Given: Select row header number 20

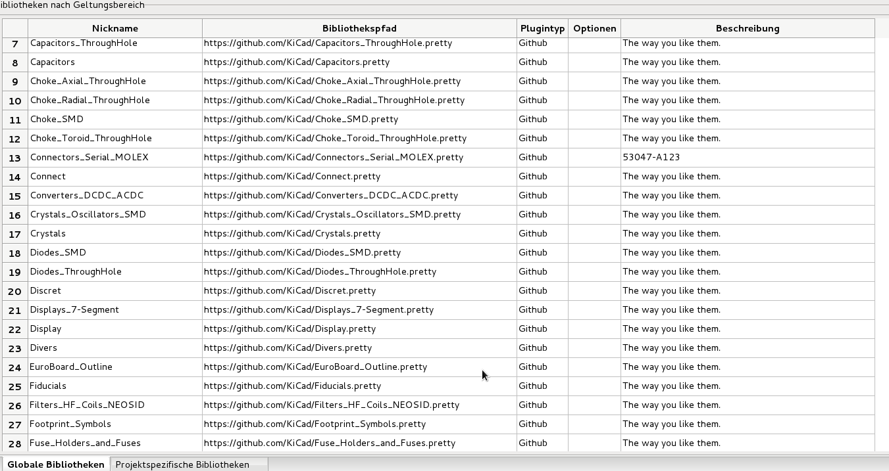Looking at the screenshot, I should point(14,291).
